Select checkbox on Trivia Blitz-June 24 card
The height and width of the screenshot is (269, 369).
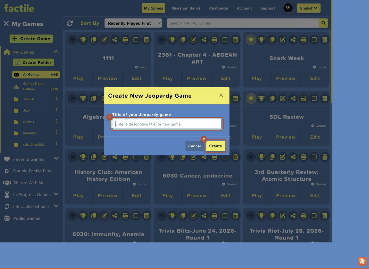pyautogui.click(x=225, y=216)
